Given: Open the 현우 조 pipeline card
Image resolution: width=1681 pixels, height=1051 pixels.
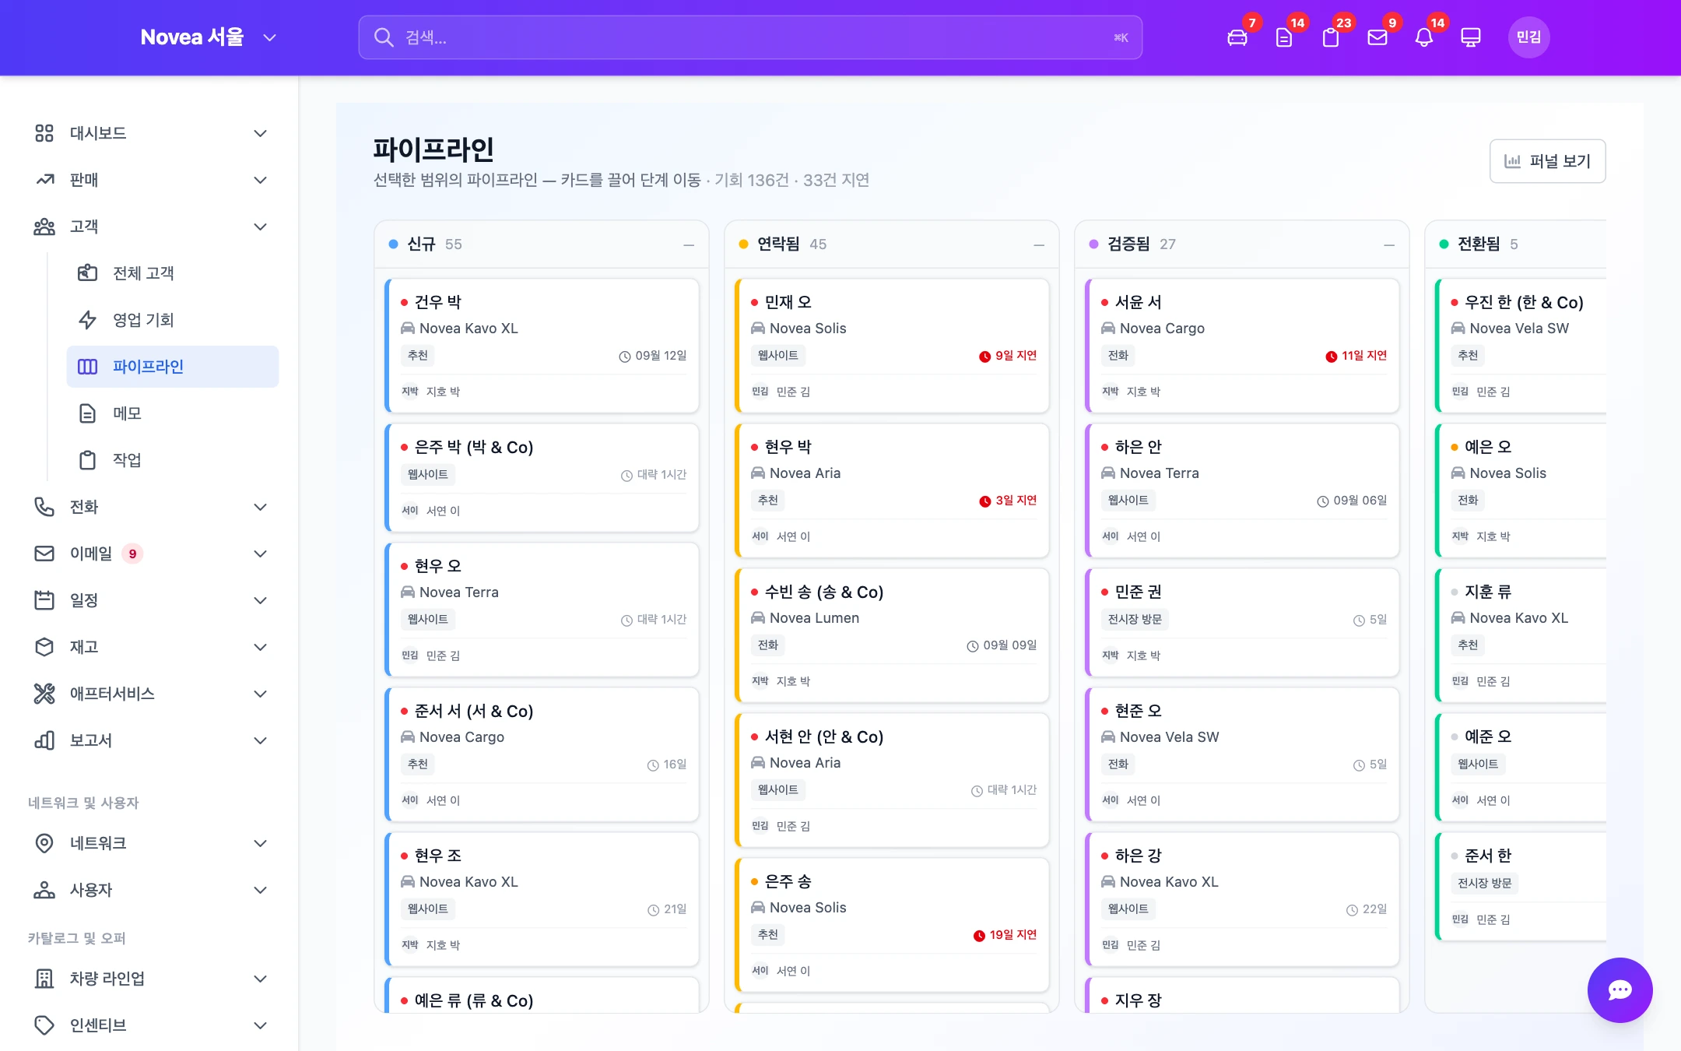Looking at the screenshot, I should point(542,899).
